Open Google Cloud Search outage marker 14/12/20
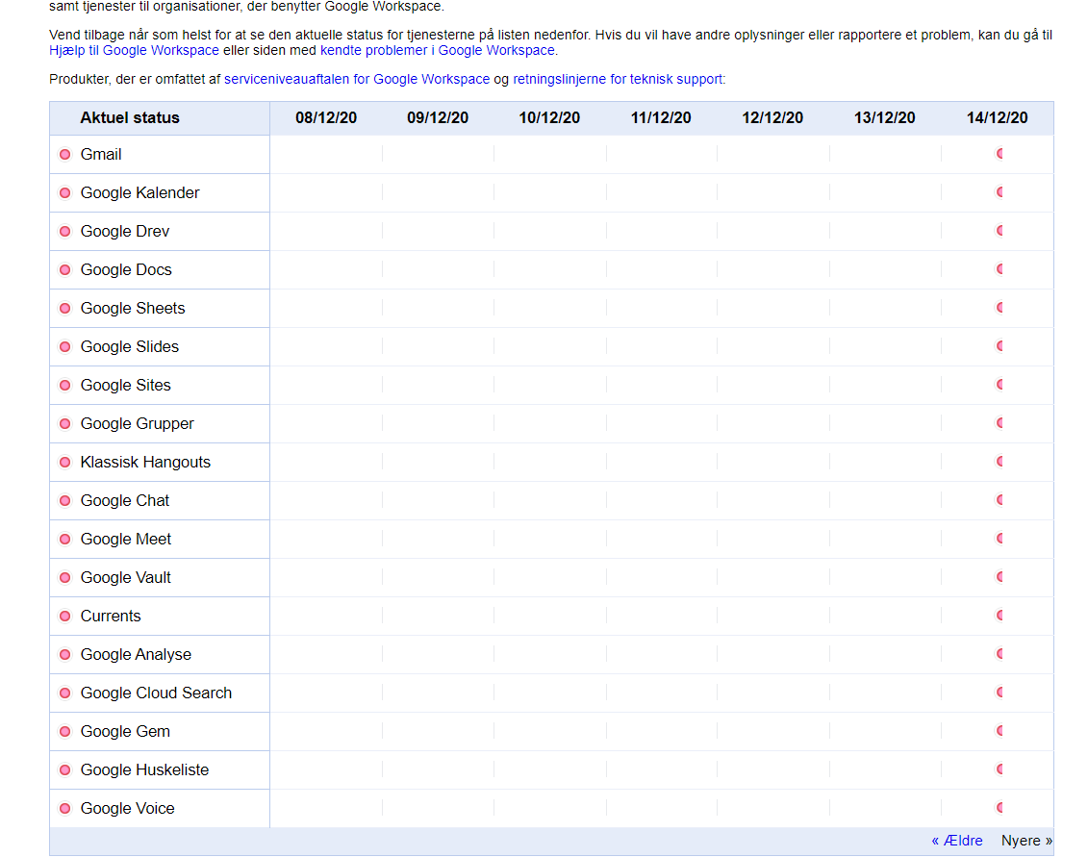 pos(999,693)
